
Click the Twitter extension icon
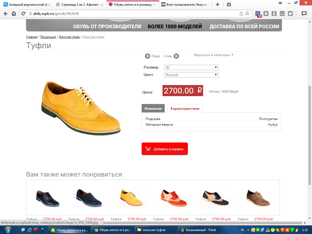point(290,14)
